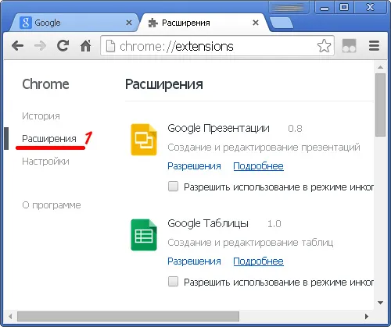This screenshot has width=391, height=327.
Task: Minimize the Chrome window
Action: click(x=325, y=8)
